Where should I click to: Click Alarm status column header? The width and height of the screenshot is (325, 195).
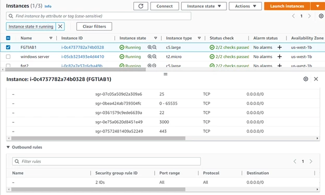[265, 38]
